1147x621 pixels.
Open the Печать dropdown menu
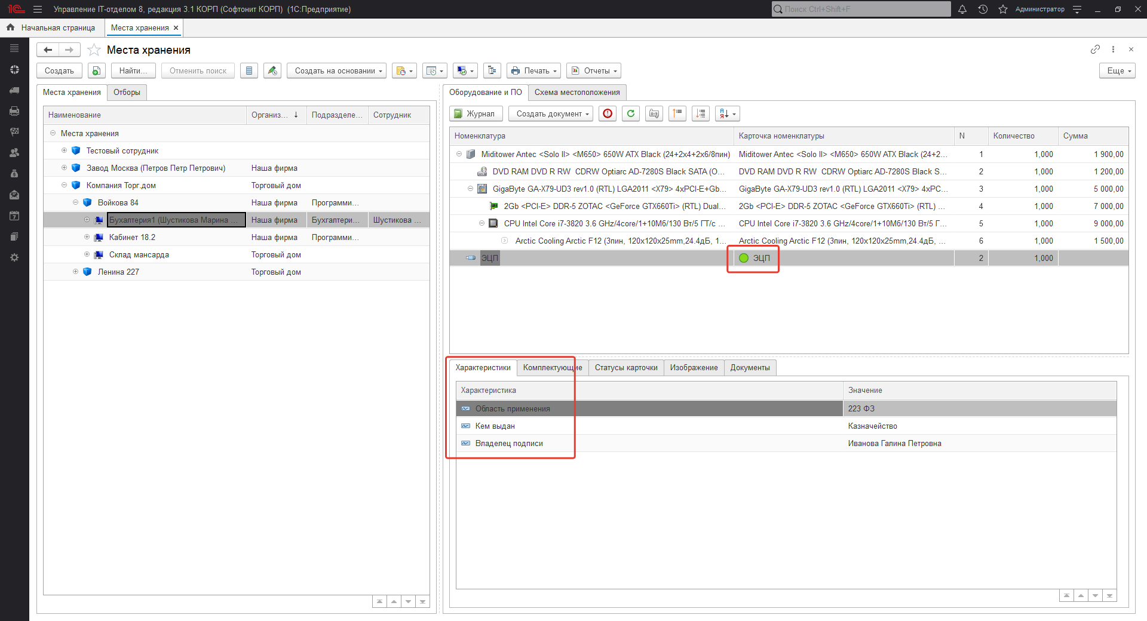click(534, 70)
